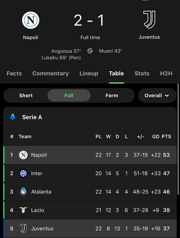Open the Stats tab
The width and height of the screenshot is (180, 238).
142,74
